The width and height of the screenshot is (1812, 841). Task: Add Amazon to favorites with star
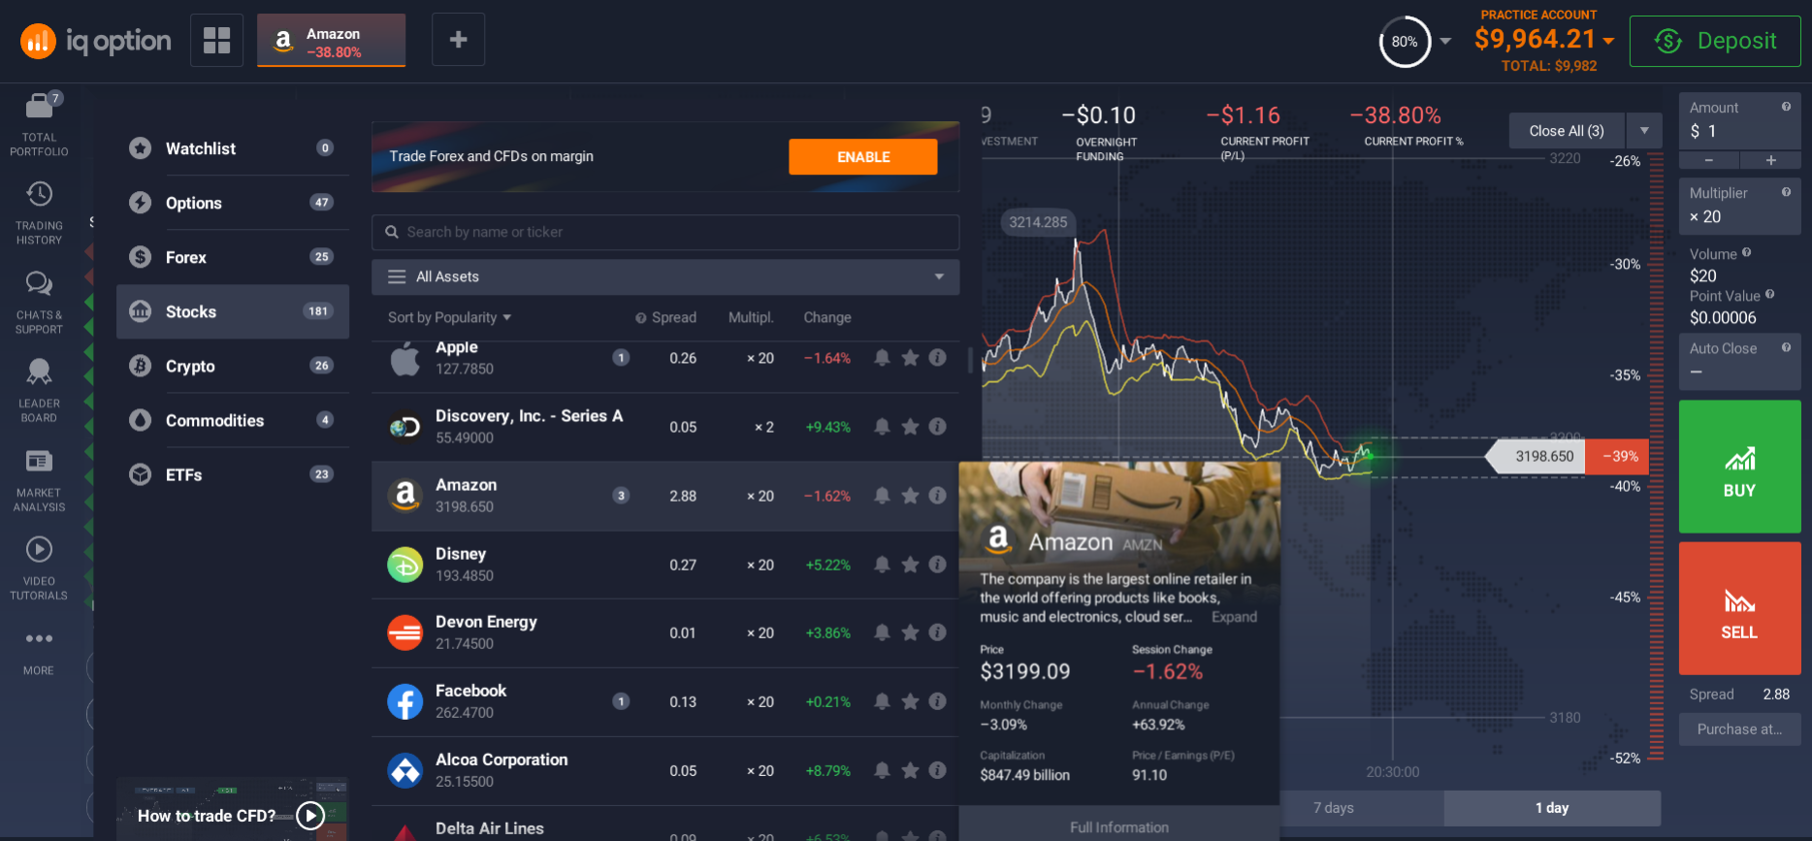[910, 496]
